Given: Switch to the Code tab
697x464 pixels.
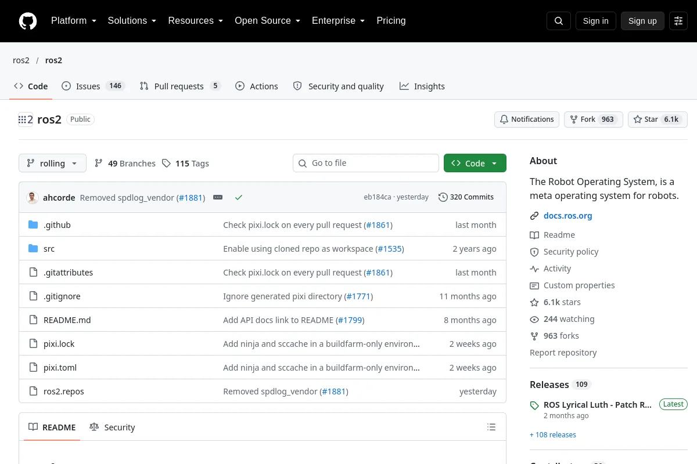Looking at the screenshot, I should [31, 86].
